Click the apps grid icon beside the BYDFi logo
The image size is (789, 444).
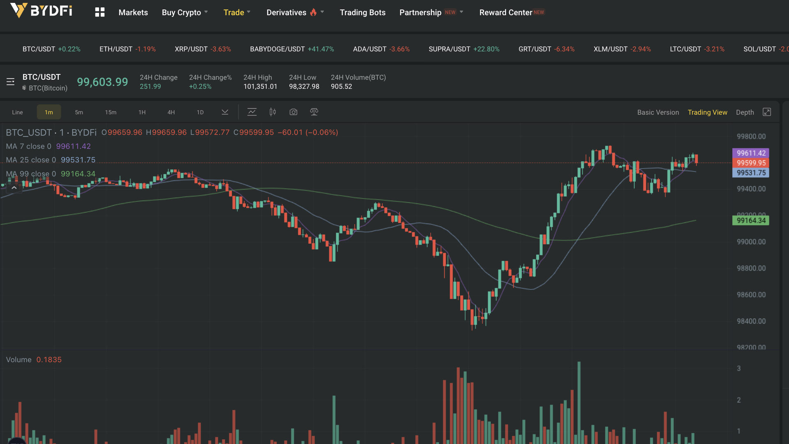(x=99, y=12)
